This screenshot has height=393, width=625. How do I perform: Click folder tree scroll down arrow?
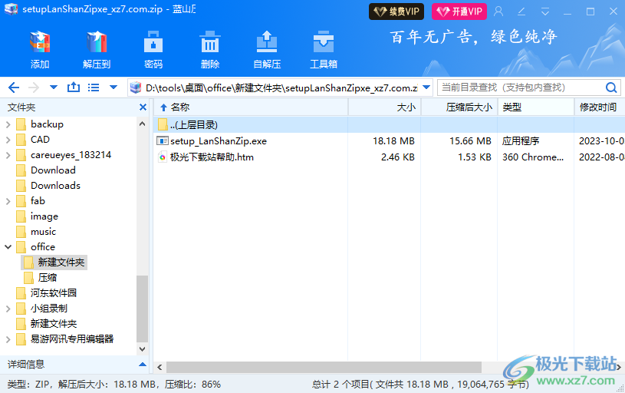click(x=143, y=348)
